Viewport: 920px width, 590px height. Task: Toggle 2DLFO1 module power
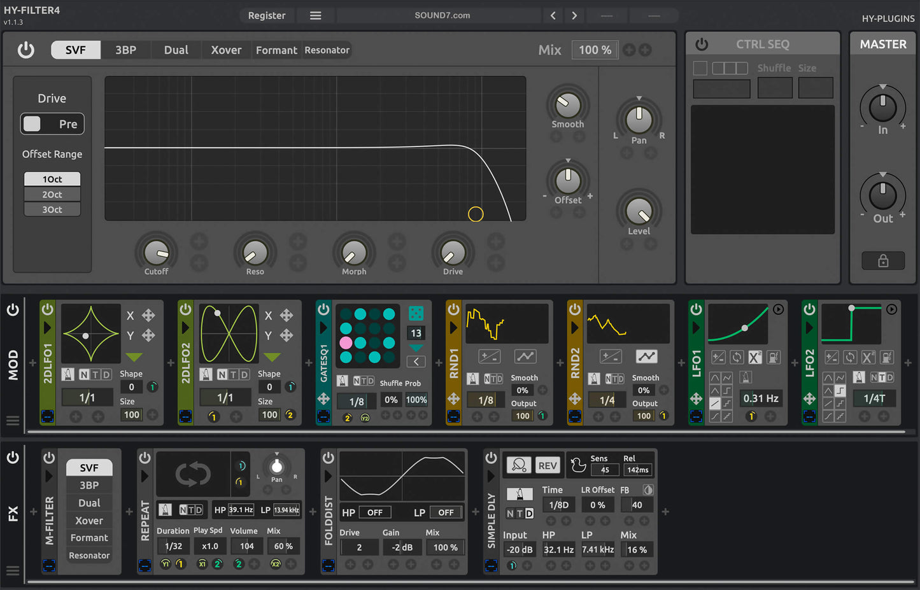pos(48,309)
